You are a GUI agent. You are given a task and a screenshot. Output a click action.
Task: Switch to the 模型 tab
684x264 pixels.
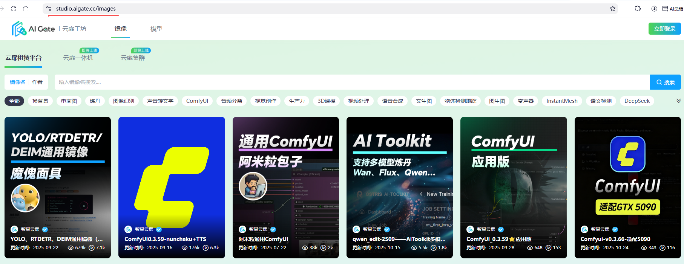[x=156, y=29]
